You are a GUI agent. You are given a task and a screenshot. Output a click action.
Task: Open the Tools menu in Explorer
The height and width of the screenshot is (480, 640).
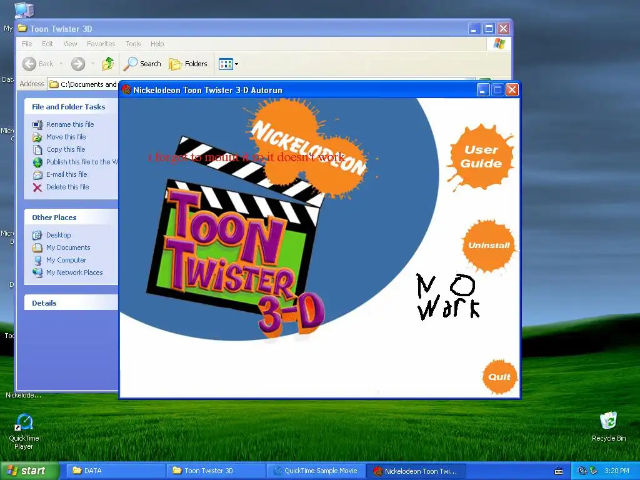[132, 44]
